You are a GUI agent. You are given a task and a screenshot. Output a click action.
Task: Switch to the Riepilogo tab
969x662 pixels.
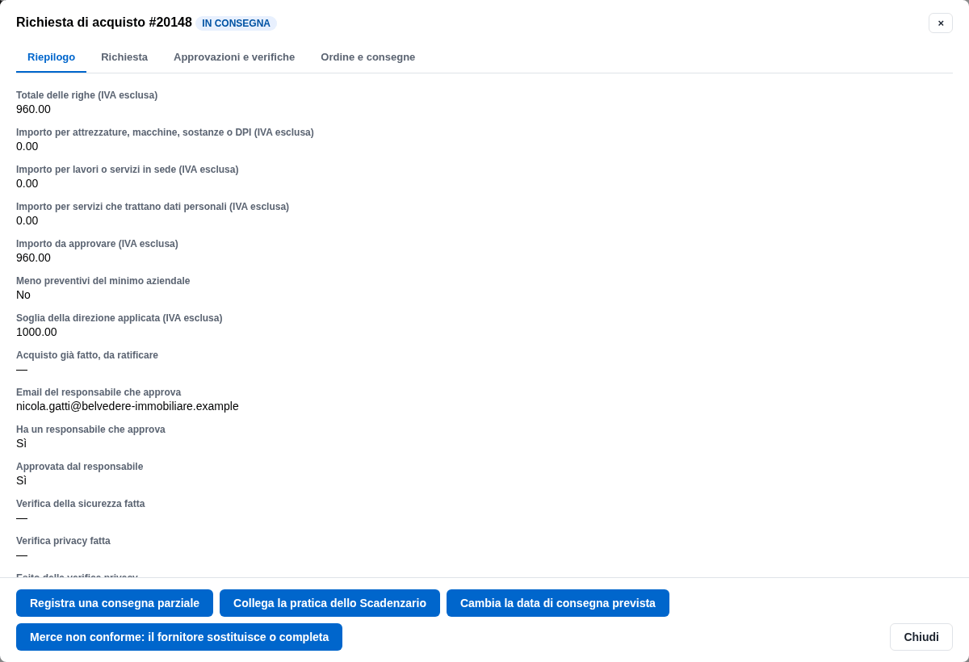tap(51, 57)
